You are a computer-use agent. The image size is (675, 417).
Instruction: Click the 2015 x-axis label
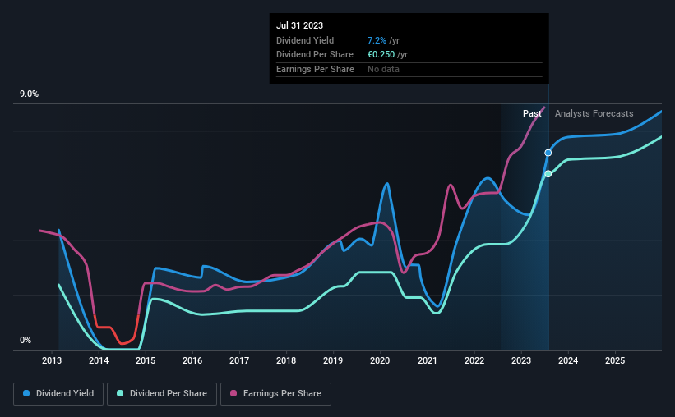point(146,360)
